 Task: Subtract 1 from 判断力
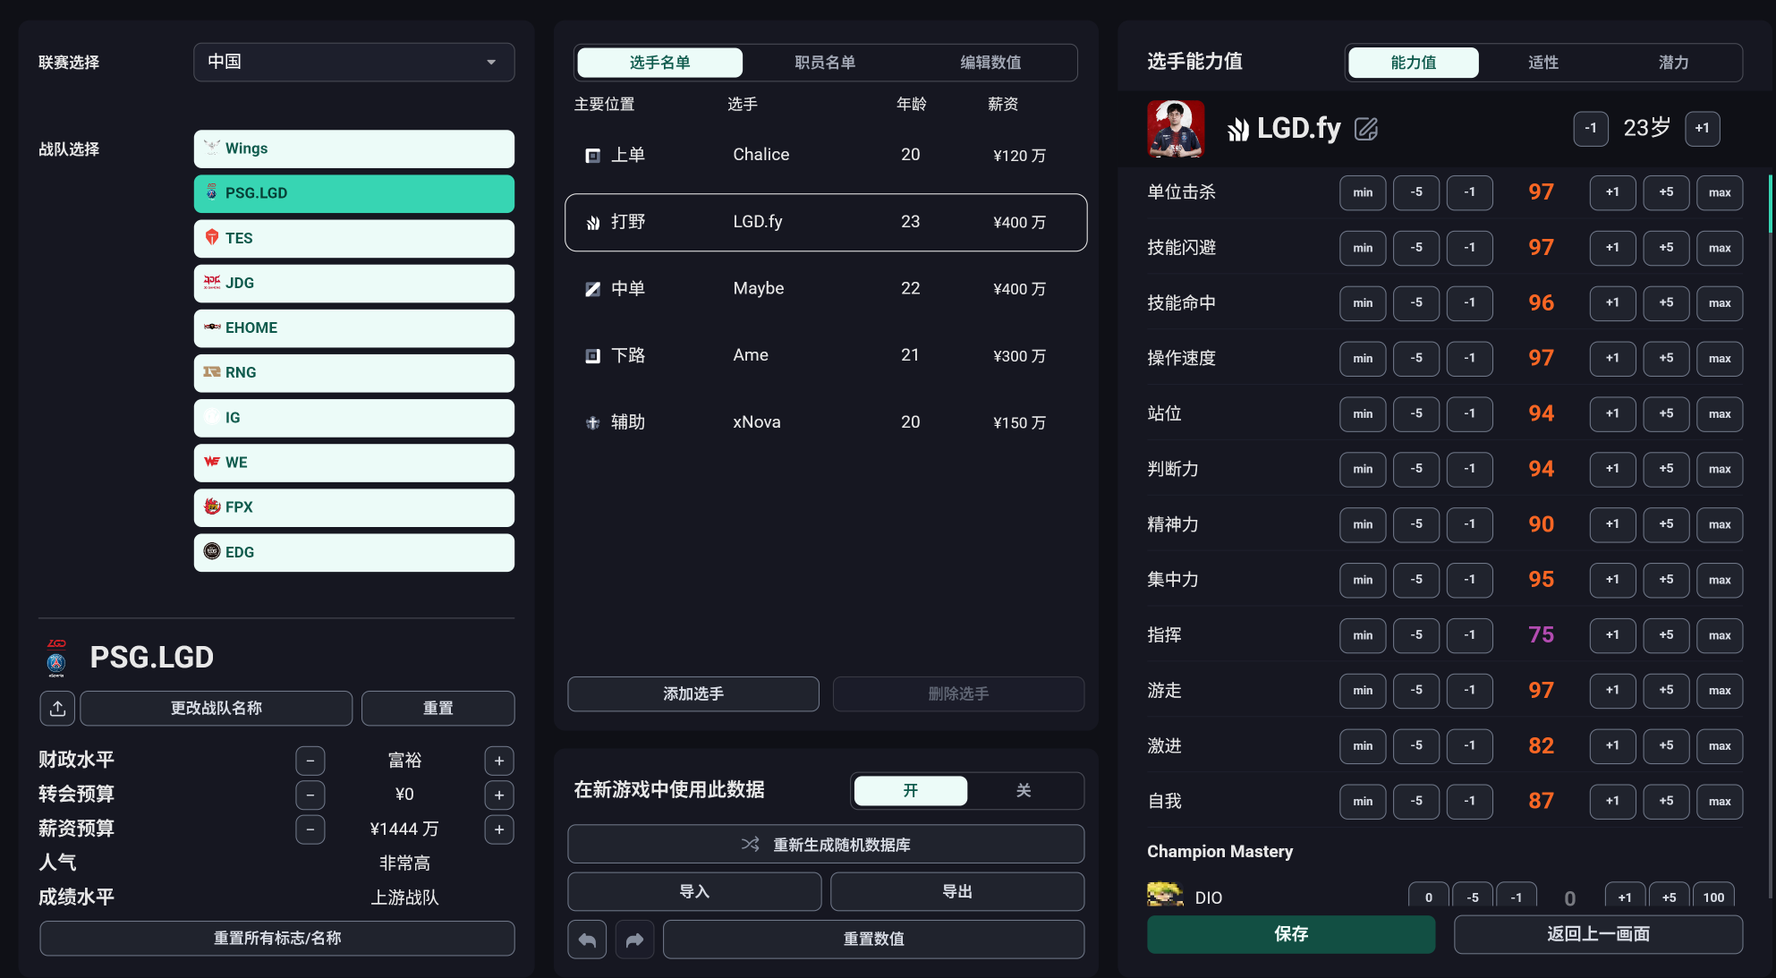pyautogui.click(x=1470, y=469)
